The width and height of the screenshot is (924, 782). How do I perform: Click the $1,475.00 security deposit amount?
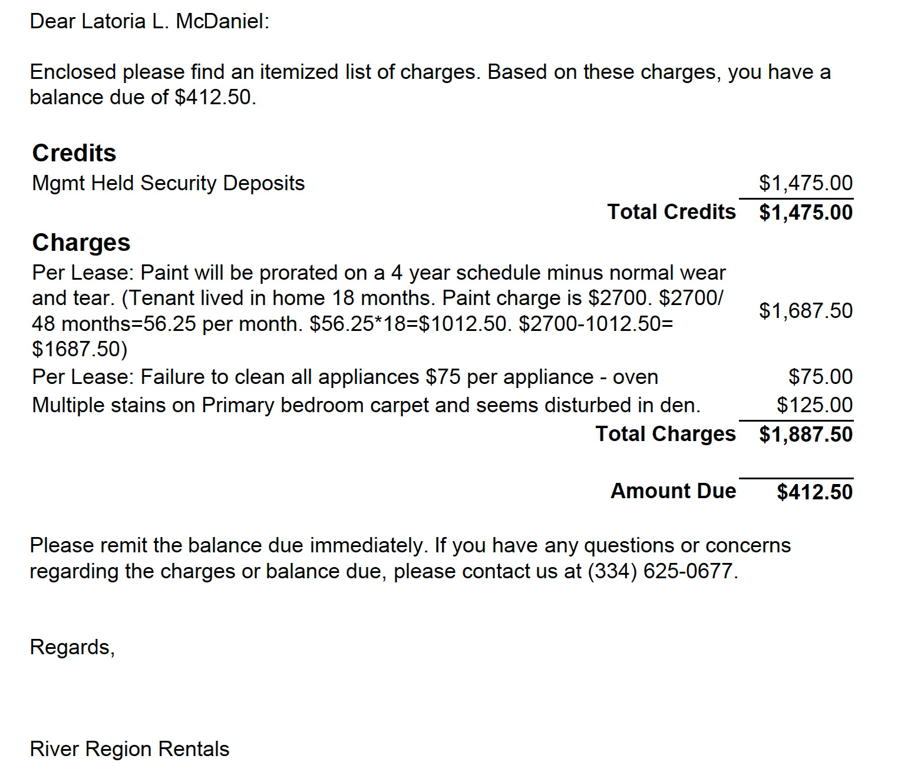tap(806, 183)
